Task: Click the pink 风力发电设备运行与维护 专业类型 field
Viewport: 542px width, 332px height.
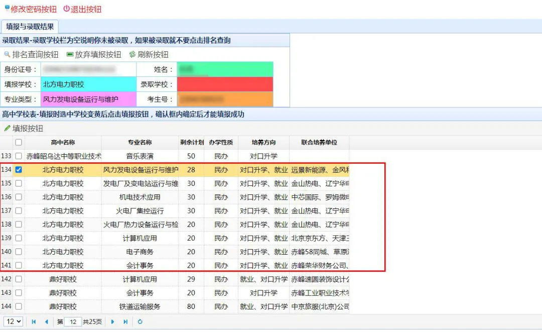Action: tap(88, 99)
